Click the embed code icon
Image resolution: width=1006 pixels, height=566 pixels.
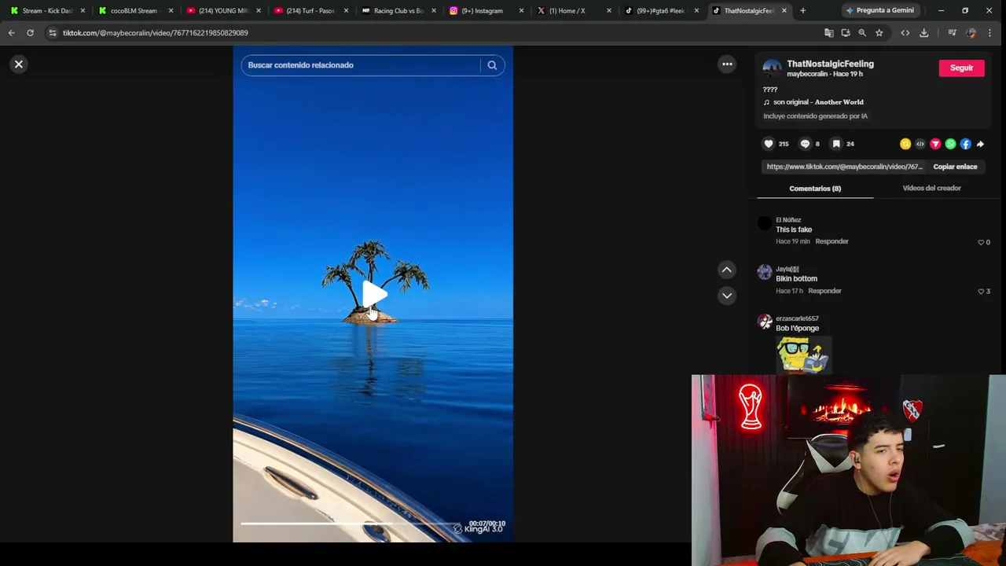pyautogui.click(x=920, y=144)
